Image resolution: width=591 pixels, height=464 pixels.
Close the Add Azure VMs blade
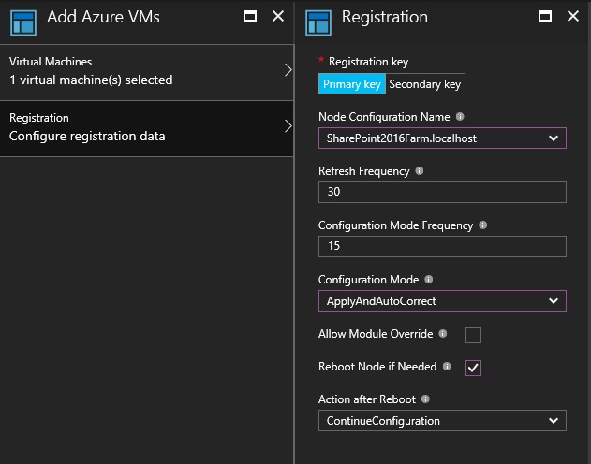[278, 16]
